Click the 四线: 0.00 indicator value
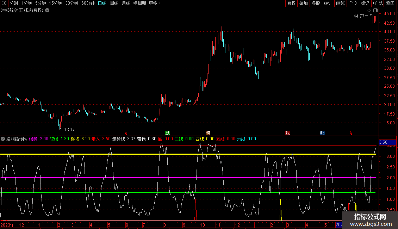 point(205,139)
